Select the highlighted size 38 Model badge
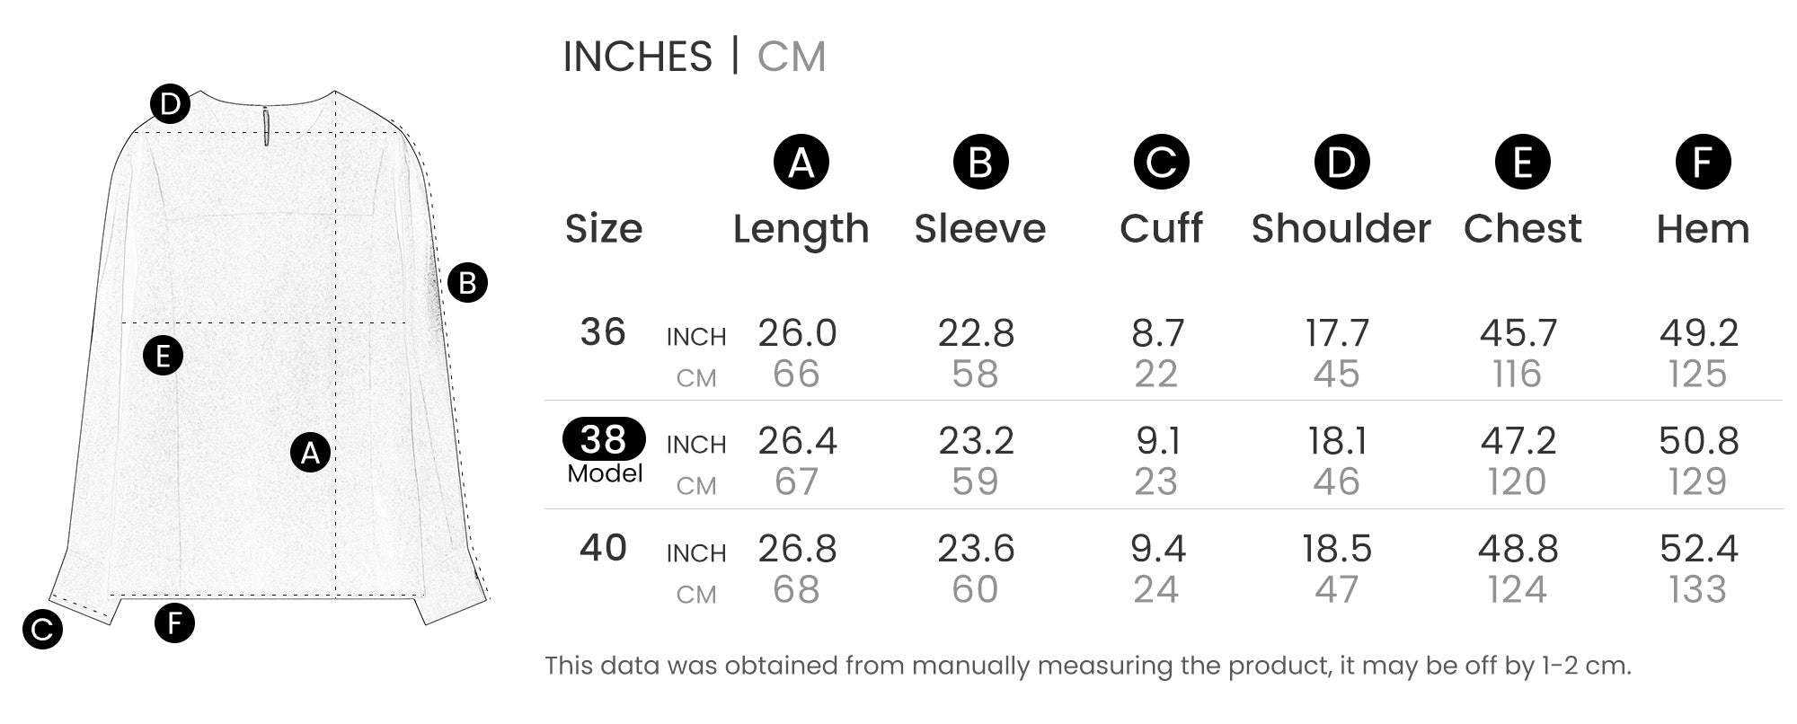1797x724 pixels. (x=604, y=439)
